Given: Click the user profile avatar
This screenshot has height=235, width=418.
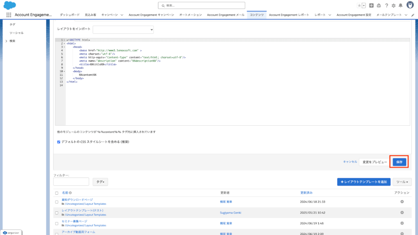Looking at the screenshot, I should [409, 5].
